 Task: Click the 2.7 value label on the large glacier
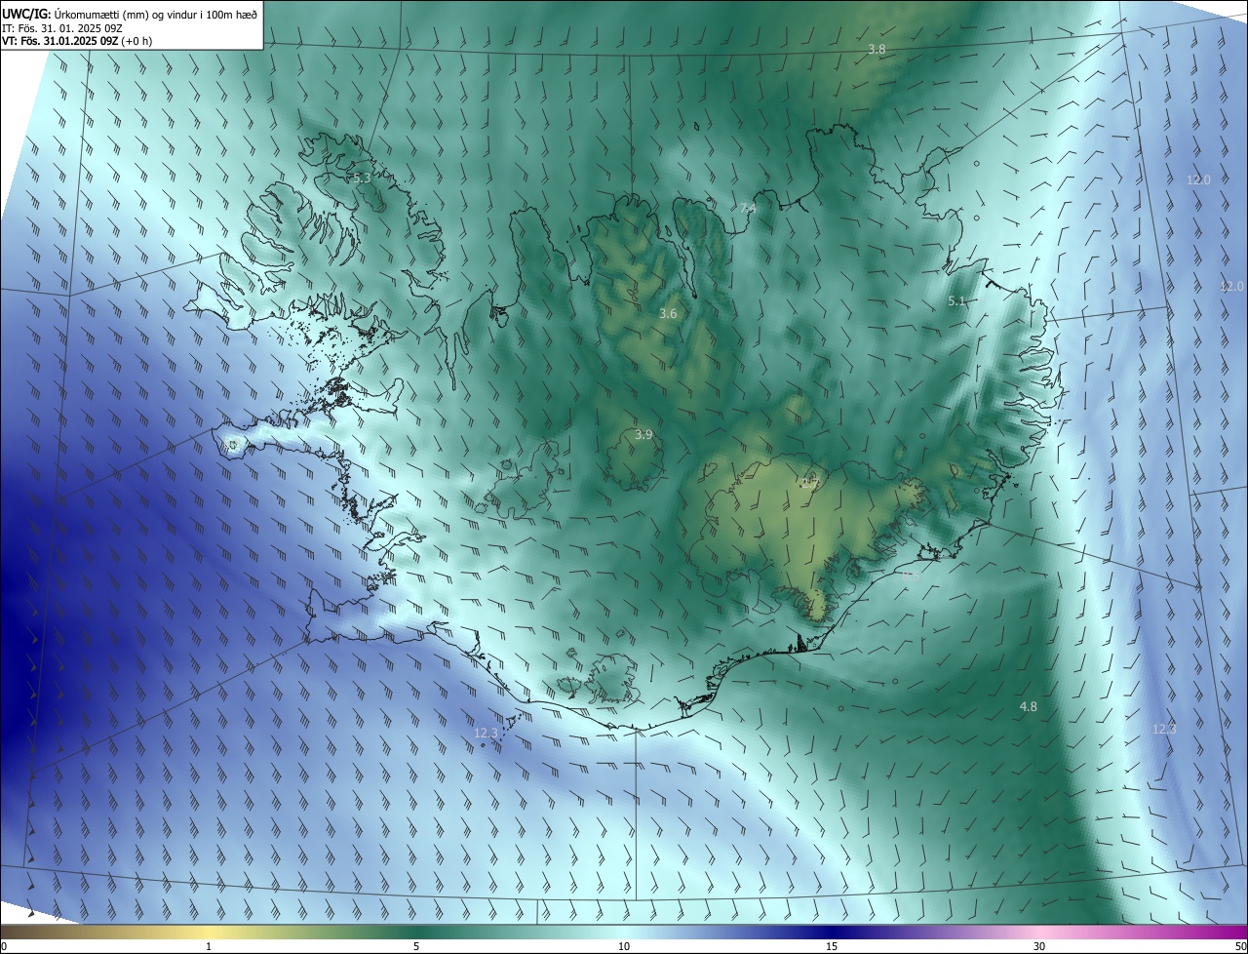[x=810, y=483]
